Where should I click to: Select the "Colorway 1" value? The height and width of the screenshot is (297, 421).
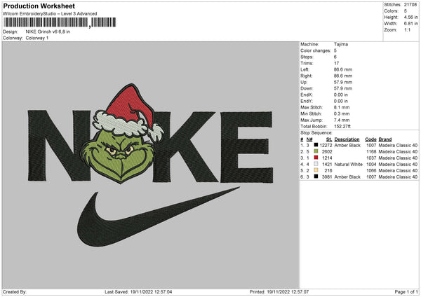[x=37, y=38]
